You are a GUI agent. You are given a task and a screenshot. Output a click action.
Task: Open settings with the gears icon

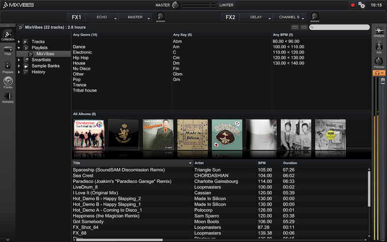[361, 5]
